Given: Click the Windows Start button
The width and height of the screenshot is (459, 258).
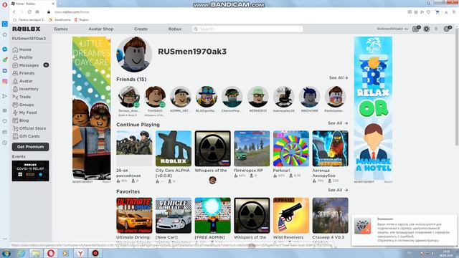Looking at the screenshot, I should [6, 253].
